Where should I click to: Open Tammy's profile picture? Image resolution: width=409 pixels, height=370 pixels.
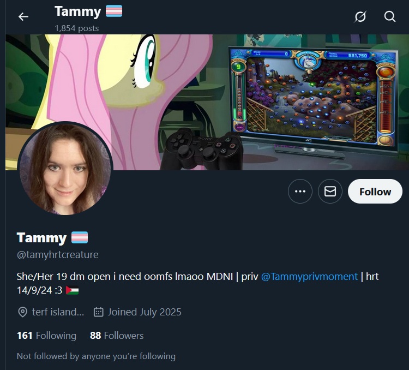click(65, 169)
